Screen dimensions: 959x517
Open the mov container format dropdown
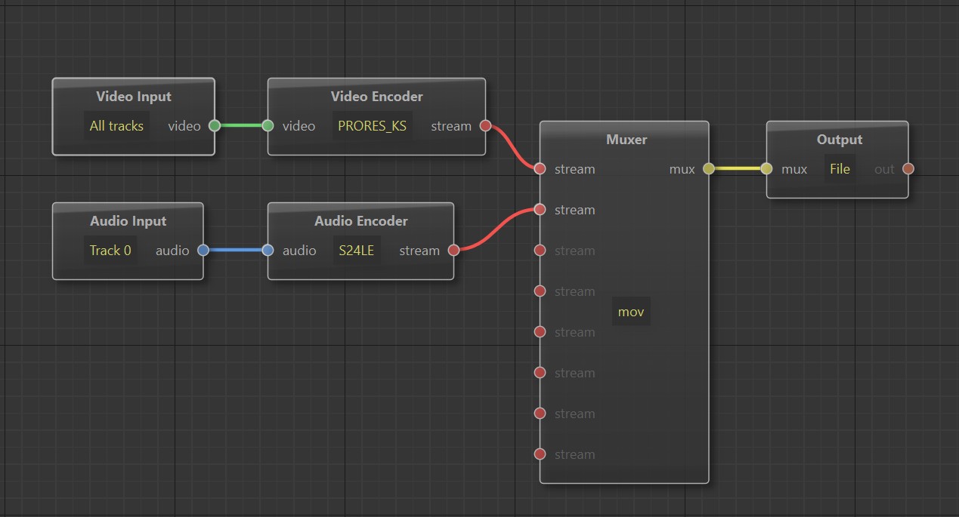(631, 312)
